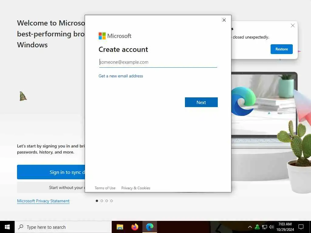Close the Create account dialog
The height and width of the screenshot is (233, 311).
click(x=224, y=20)
